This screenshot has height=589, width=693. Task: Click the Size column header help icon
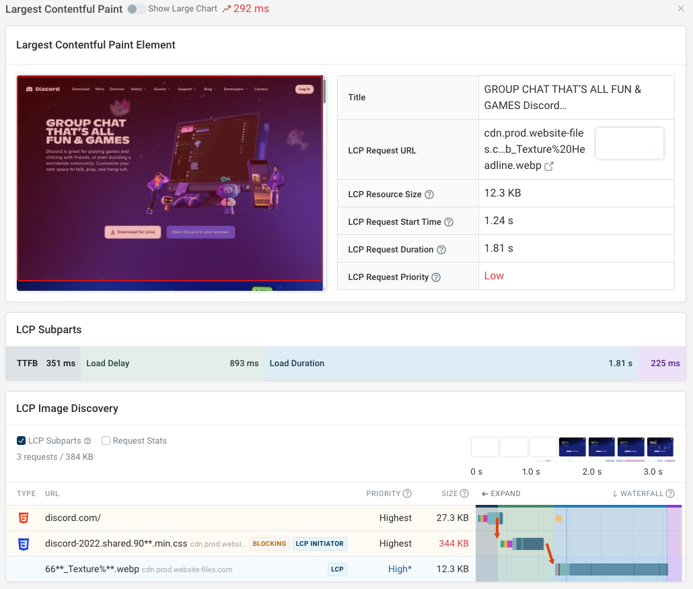[464, 493]
